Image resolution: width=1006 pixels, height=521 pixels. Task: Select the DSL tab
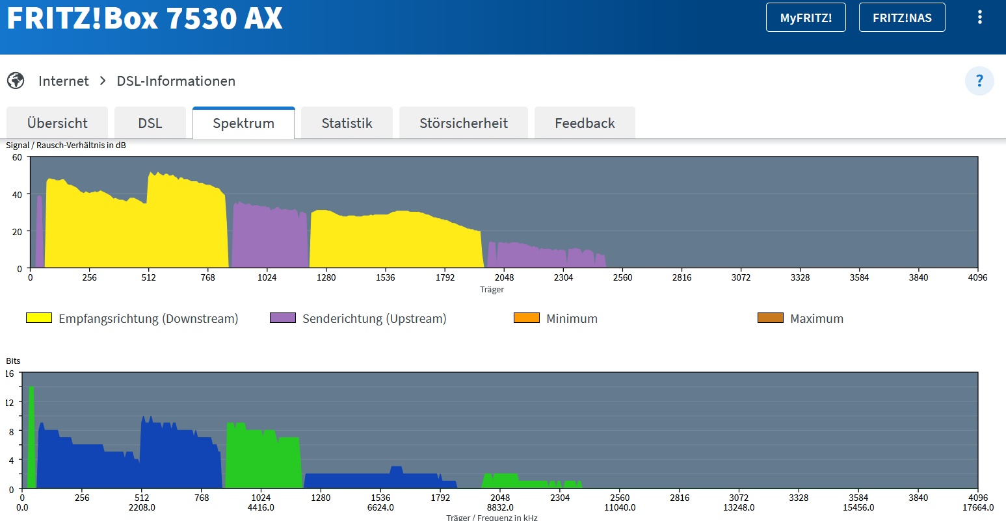150,123
